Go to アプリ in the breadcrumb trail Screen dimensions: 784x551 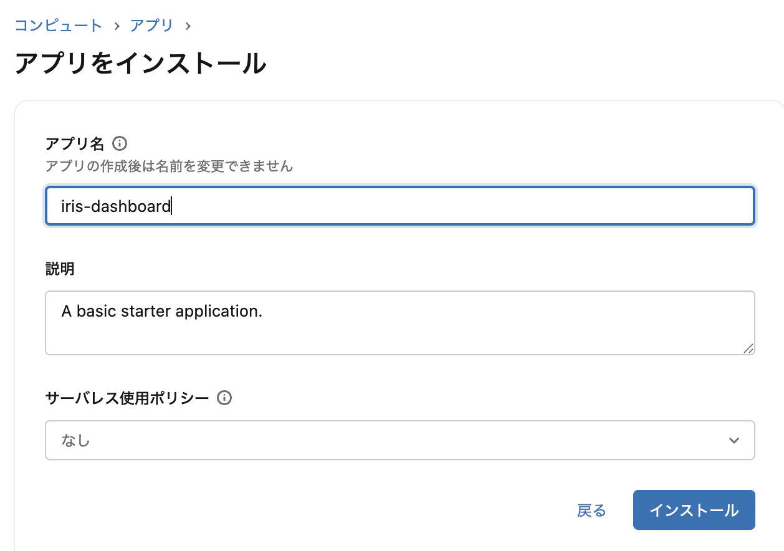coord(151,26)
